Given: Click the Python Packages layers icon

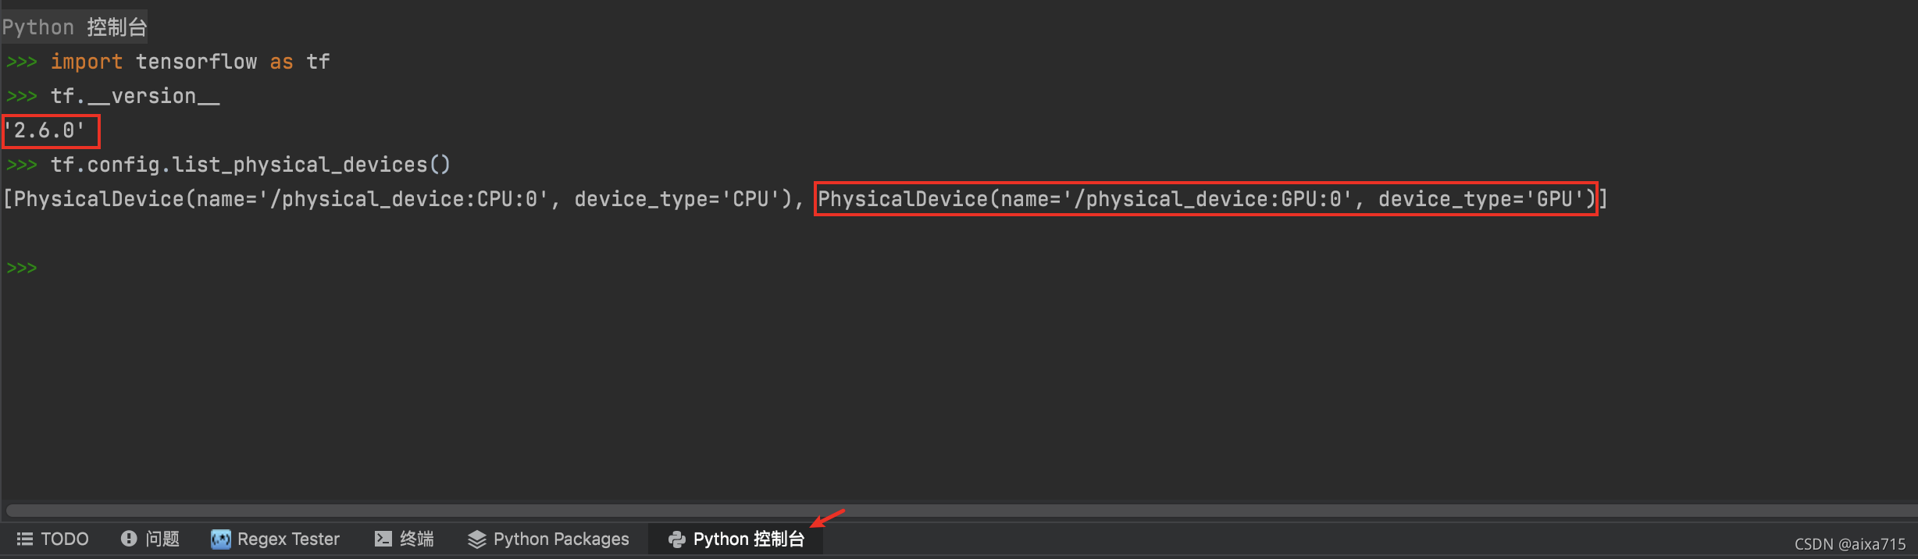Looking at the screenshot, I should (476, 539).
